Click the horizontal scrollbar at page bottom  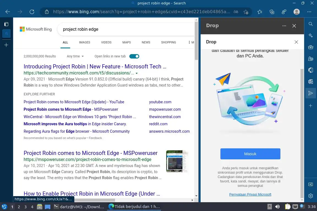coord(95,200)
